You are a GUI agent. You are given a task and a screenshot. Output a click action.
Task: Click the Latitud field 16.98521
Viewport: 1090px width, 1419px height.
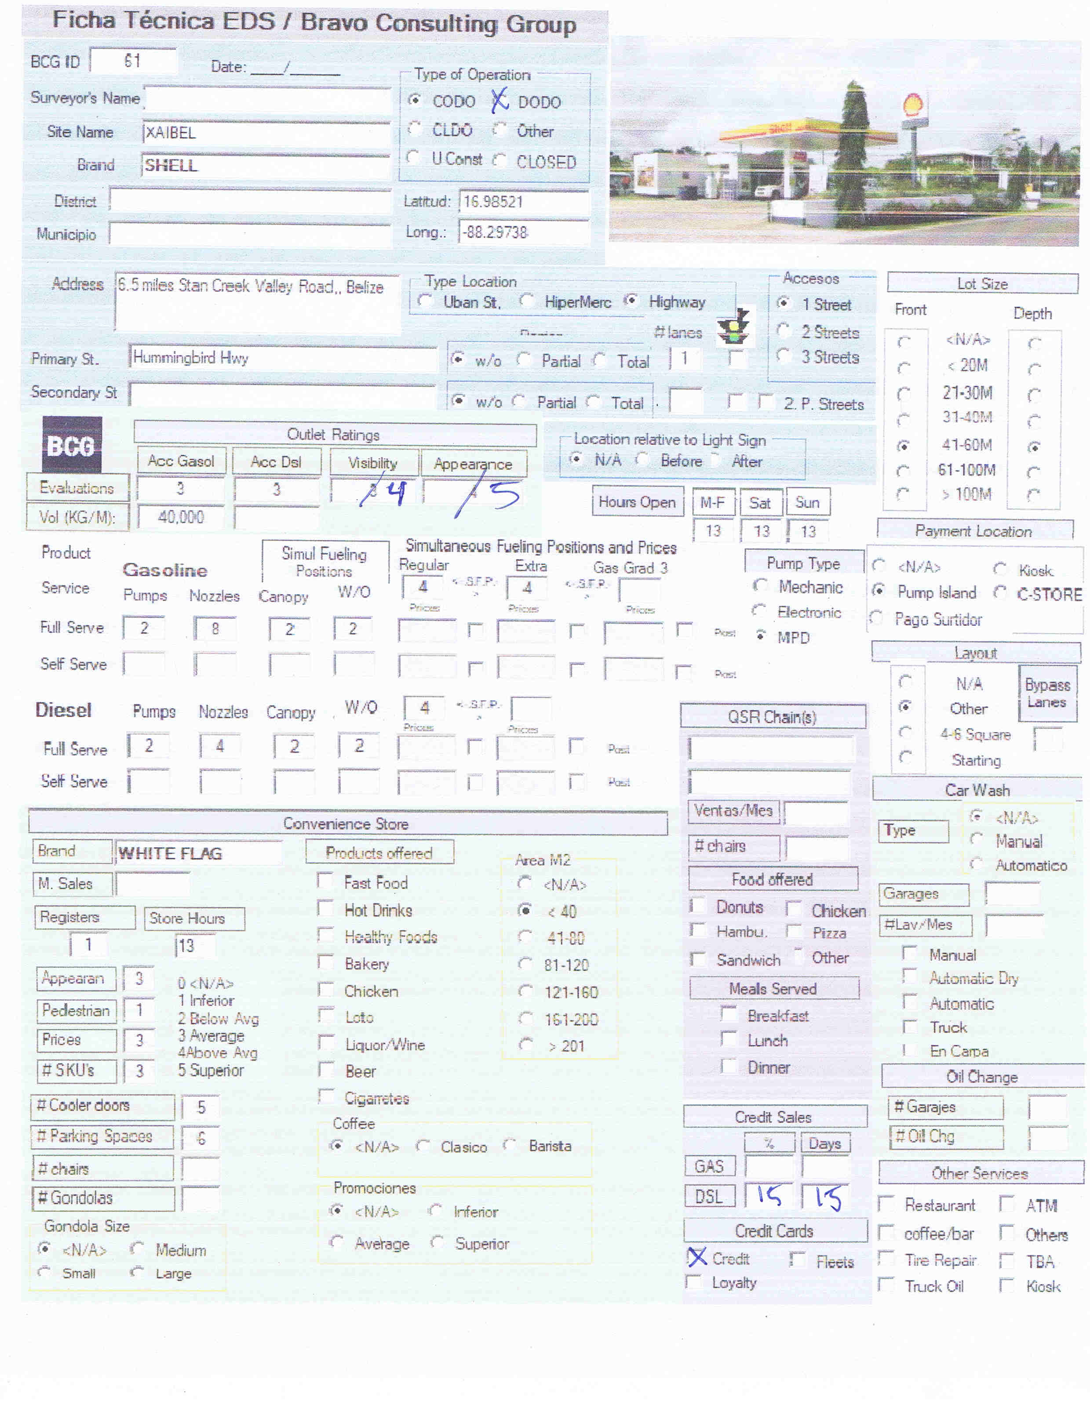coord(524,202)
